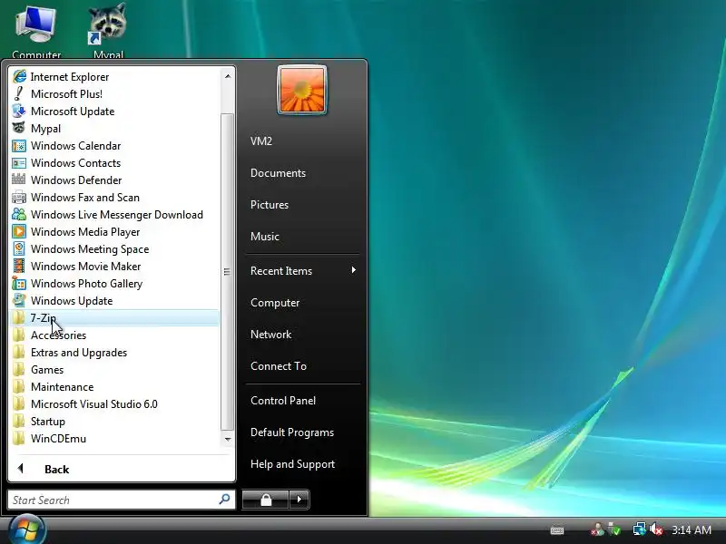
Task: Open Documents from Start menu
Action: pos(303,173)
